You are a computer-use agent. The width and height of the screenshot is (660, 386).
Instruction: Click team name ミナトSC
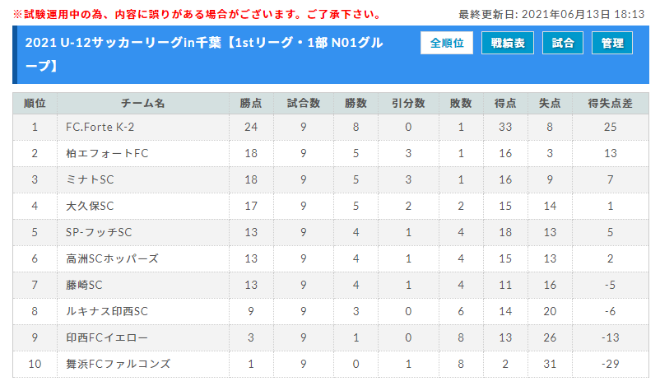coord(90,179)
